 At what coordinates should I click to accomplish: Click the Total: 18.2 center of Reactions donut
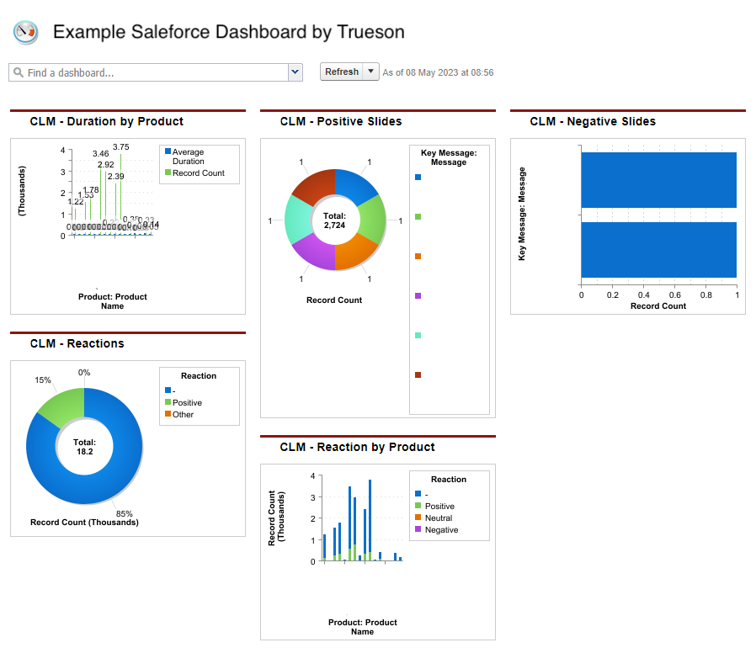pos(84,447)
